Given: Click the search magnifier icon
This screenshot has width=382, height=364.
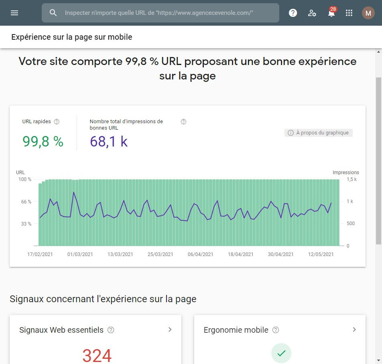Looking at the screenshot, I should tap(53, 13).
